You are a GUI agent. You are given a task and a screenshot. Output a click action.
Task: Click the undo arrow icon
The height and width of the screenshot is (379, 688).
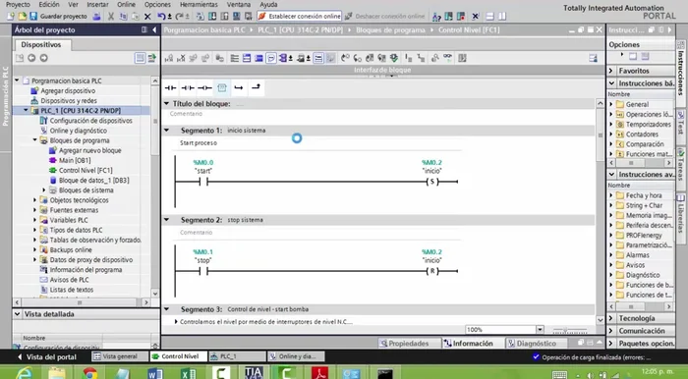click(161, 17)
